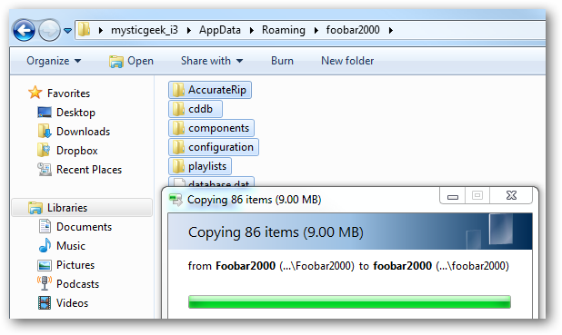Expand the Organize dropdown menu
The image size is (562, 335).
pyautogui.click(x=54, y=61)
